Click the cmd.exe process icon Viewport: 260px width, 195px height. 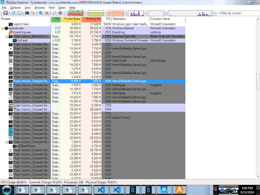click(15, 40)
